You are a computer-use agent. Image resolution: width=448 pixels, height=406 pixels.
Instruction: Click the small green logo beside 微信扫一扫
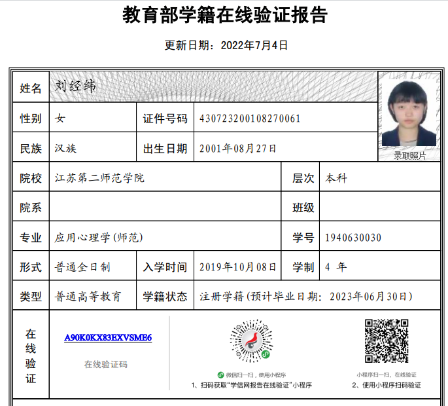[221, 375]
